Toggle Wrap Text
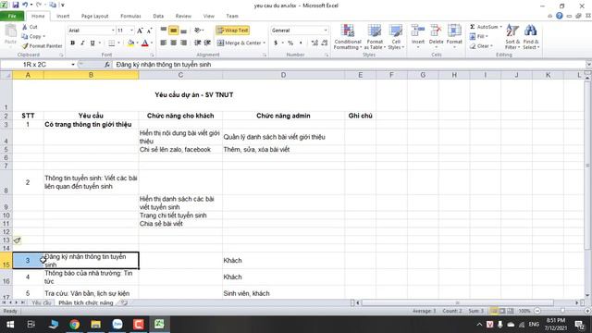 click(x=232, y=31)
